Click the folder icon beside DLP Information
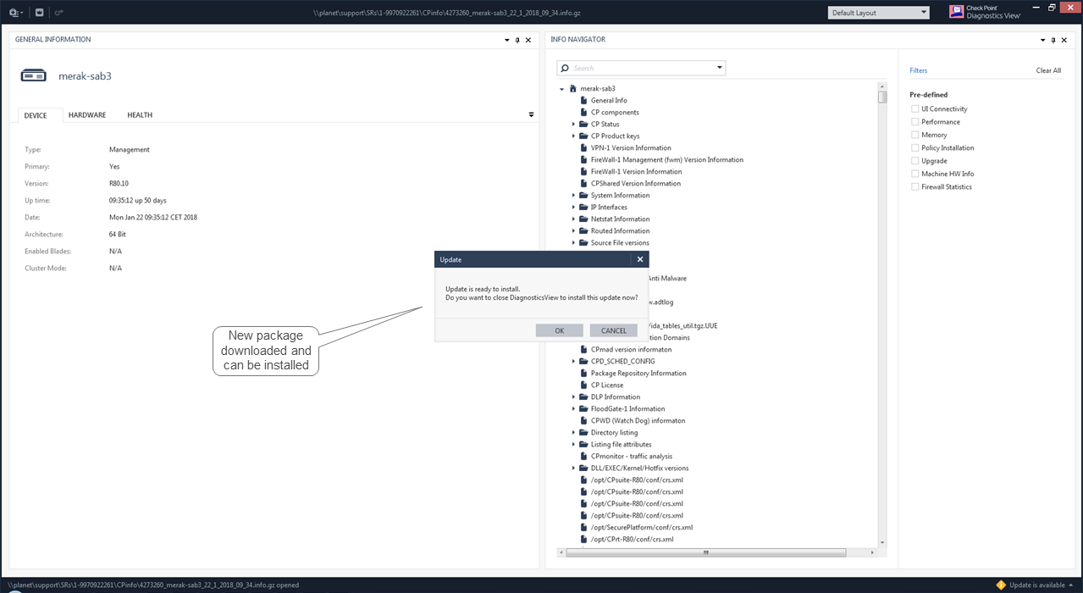 [x=583, y=396]
